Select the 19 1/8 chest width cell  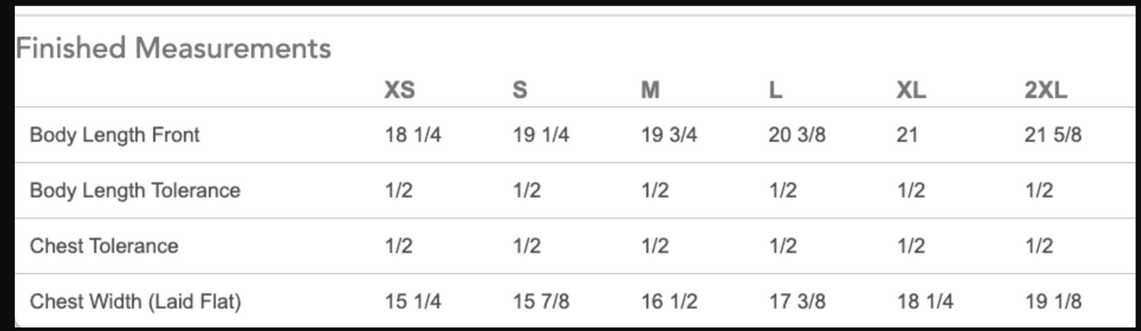click(1053, 301)
